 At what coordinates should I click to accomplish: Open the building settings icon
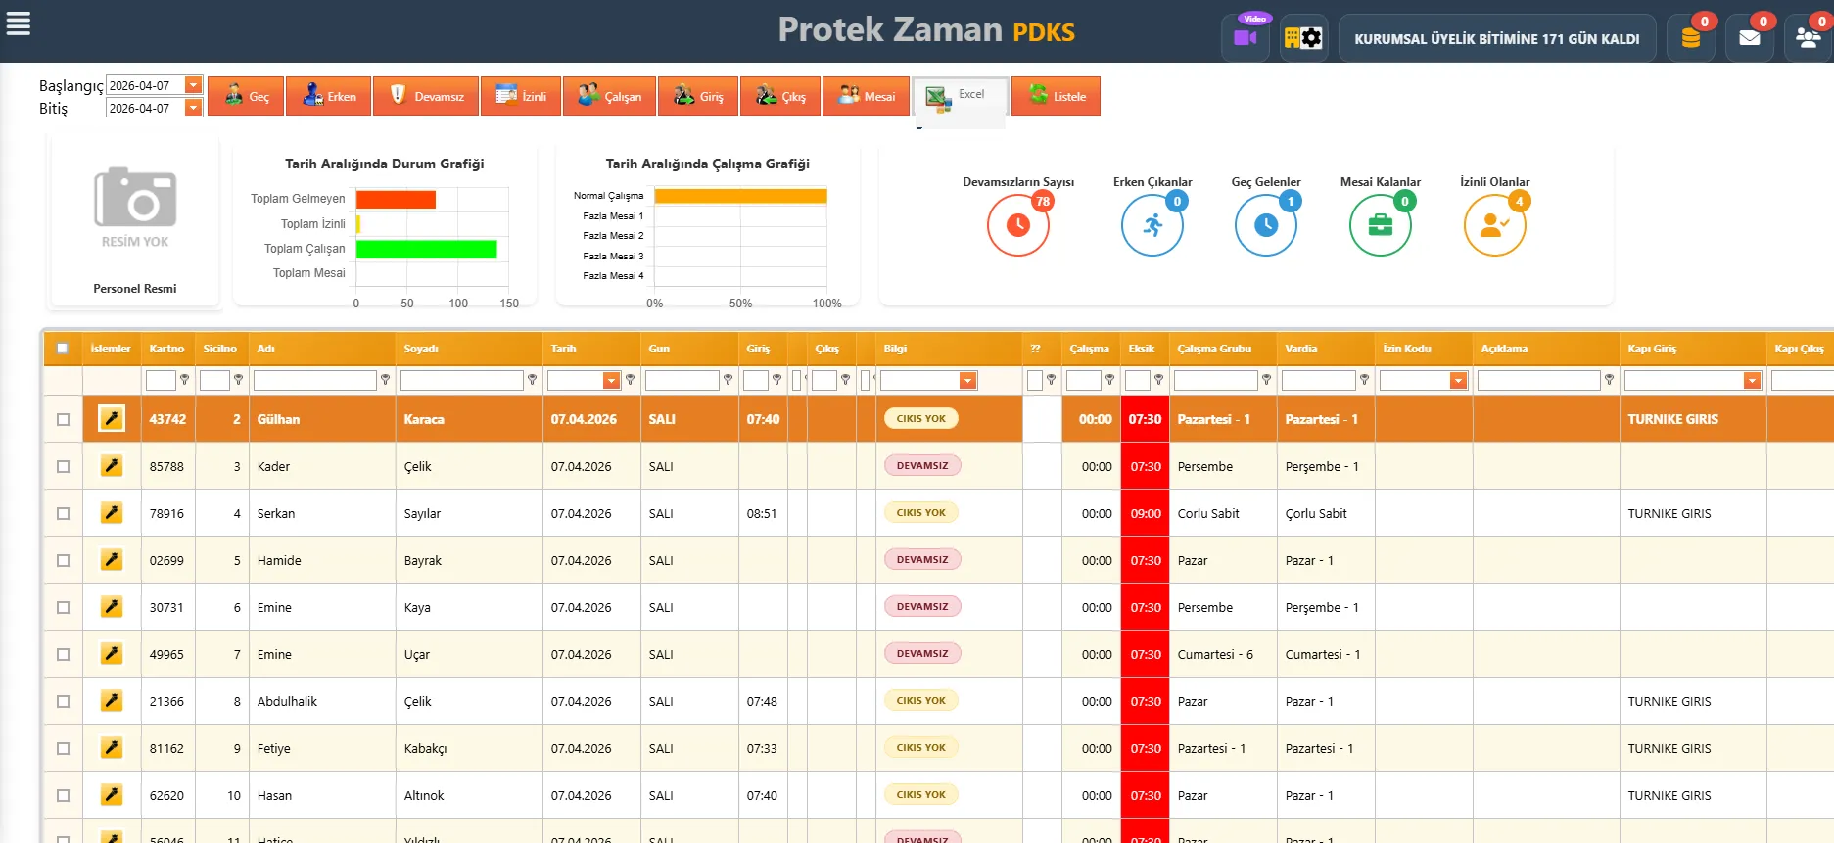[1302, 38]
